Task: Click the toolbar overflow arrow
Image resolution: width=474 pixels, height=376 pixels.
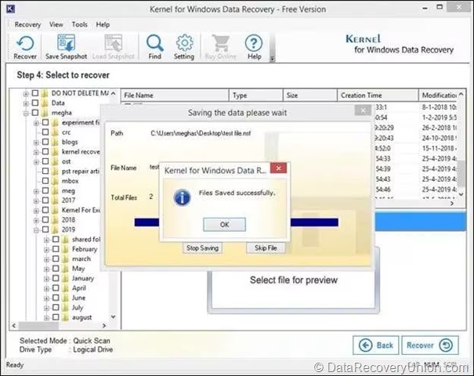Action: pyautogui.click(x=272, y=59)
